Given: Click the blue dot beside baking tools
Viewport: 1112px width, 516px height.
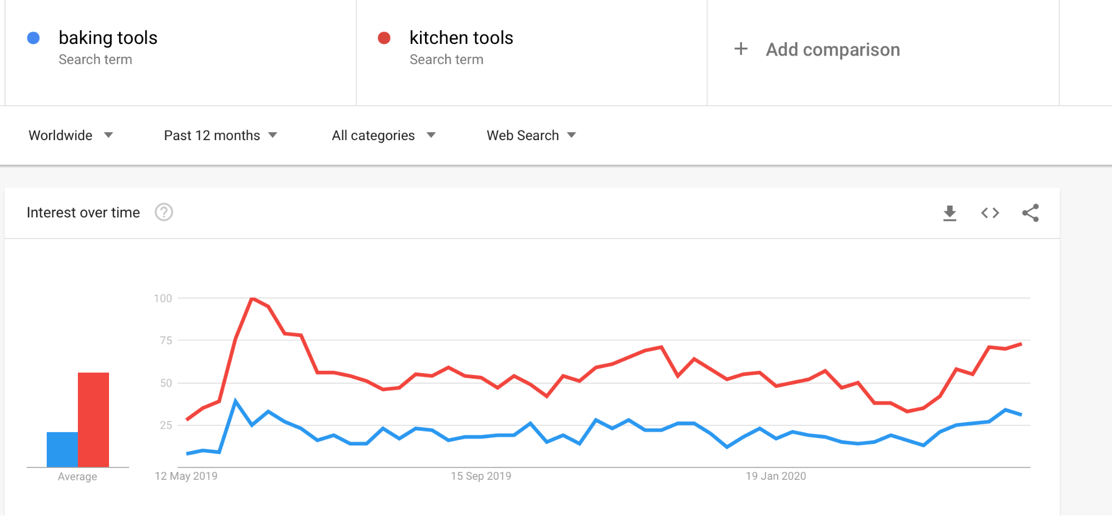Looking at the screenshot, I should point(33,38).
